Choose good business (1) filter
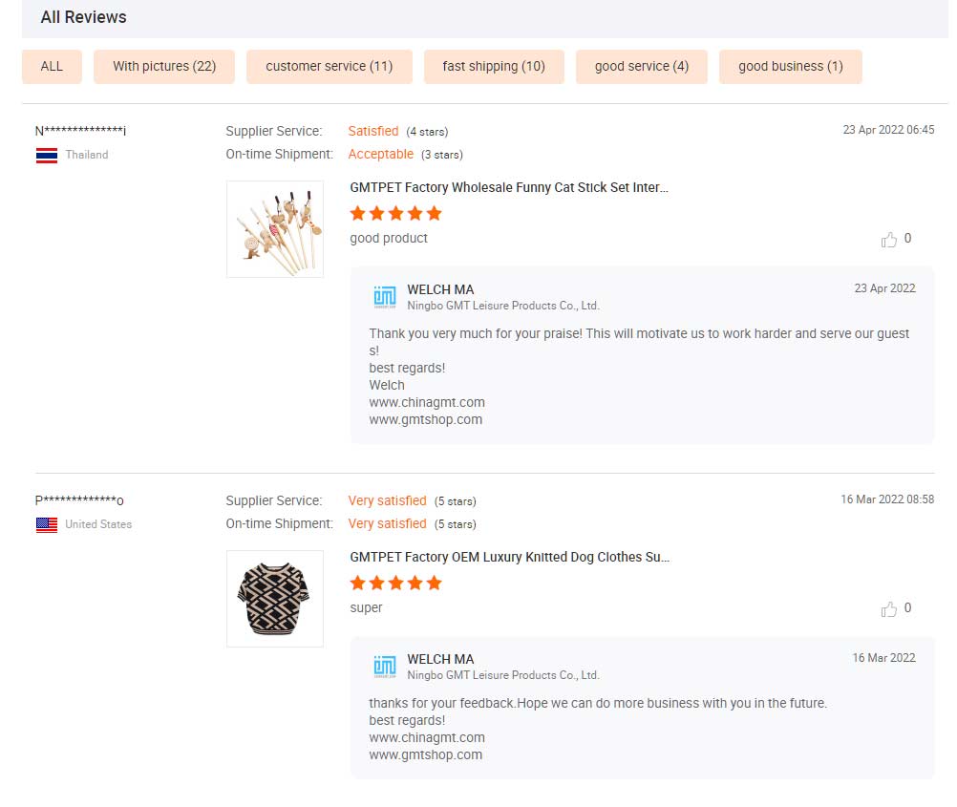957x807 pixels. tap(791, 67)
